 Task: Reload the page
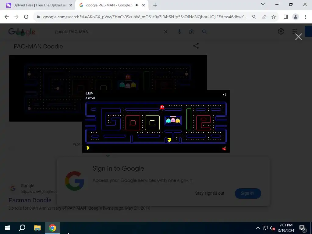[26, 17]
